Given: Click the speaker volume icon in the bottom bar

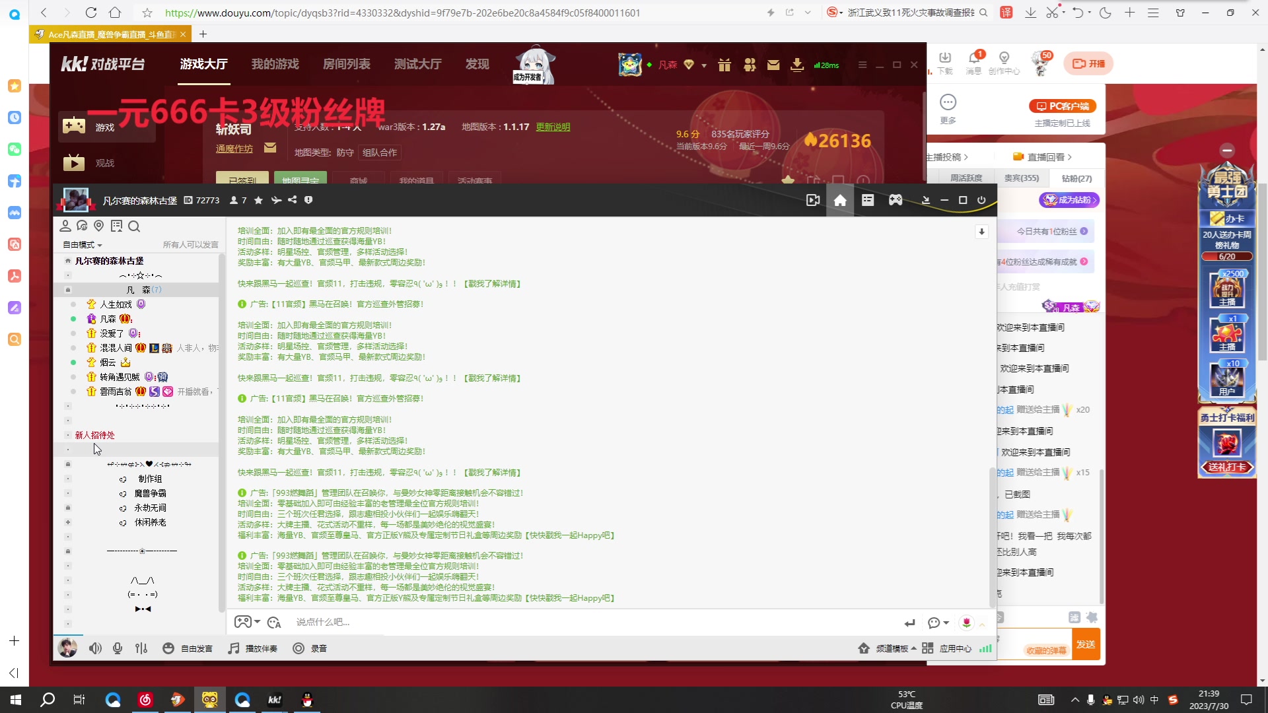Looking at the screenshot, I should pos(96,648).
